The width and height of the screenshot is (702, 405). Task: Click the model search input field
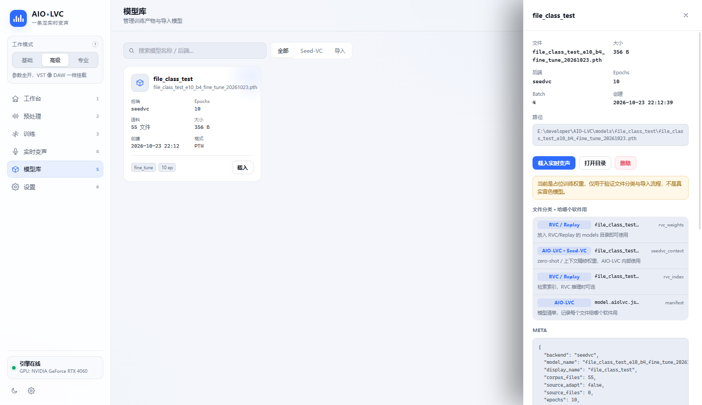click(195, 51)
